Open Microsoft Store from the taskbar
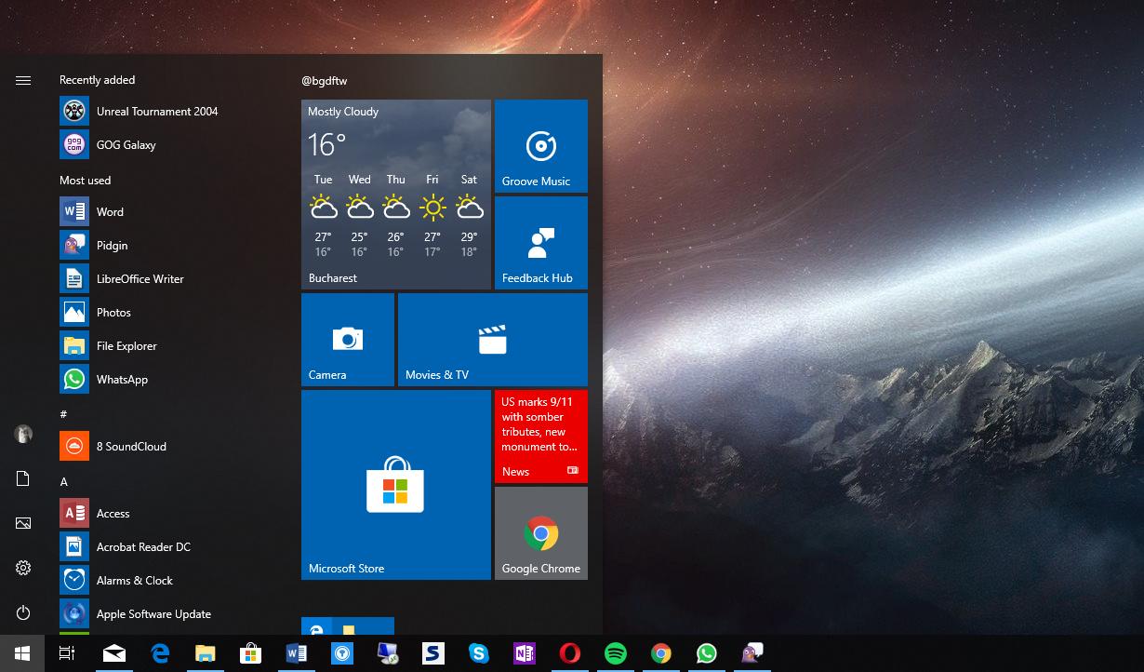The width and height of the screenshot is (1144, 672). point(251,653)
